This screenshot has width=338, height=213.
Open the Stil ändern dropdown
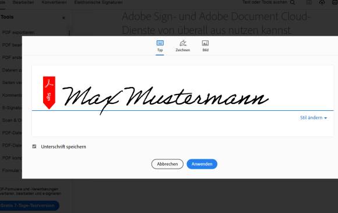click(x=314, y=118)
